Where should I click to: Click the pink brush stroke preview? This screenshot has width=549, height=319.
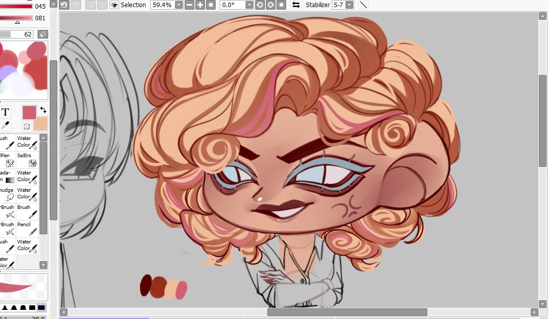pyautogui.click(x=23, y=287)
